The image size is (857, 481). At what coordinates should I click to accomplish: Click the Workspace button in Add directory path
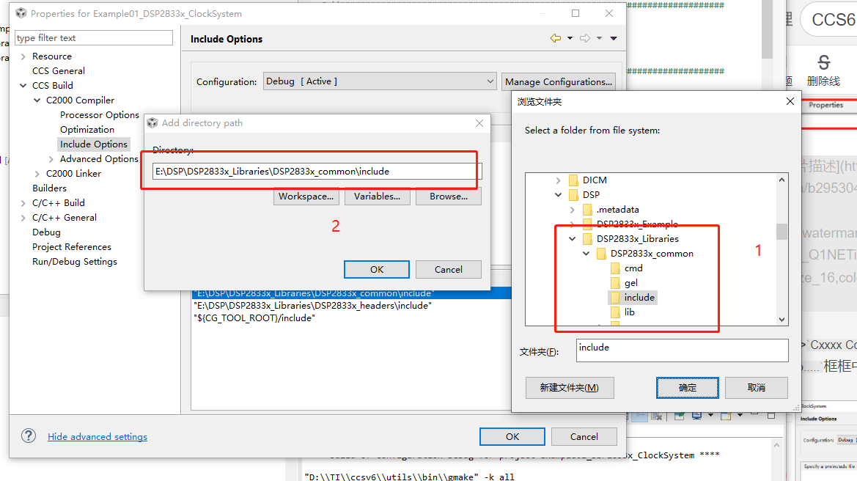click(306, 197)
